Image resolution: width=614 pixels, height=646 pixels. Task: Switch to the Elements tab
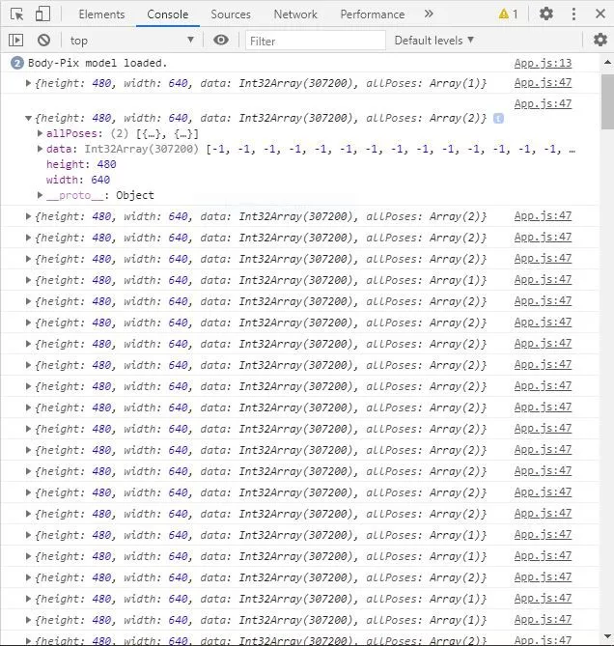tap(101, 14)
